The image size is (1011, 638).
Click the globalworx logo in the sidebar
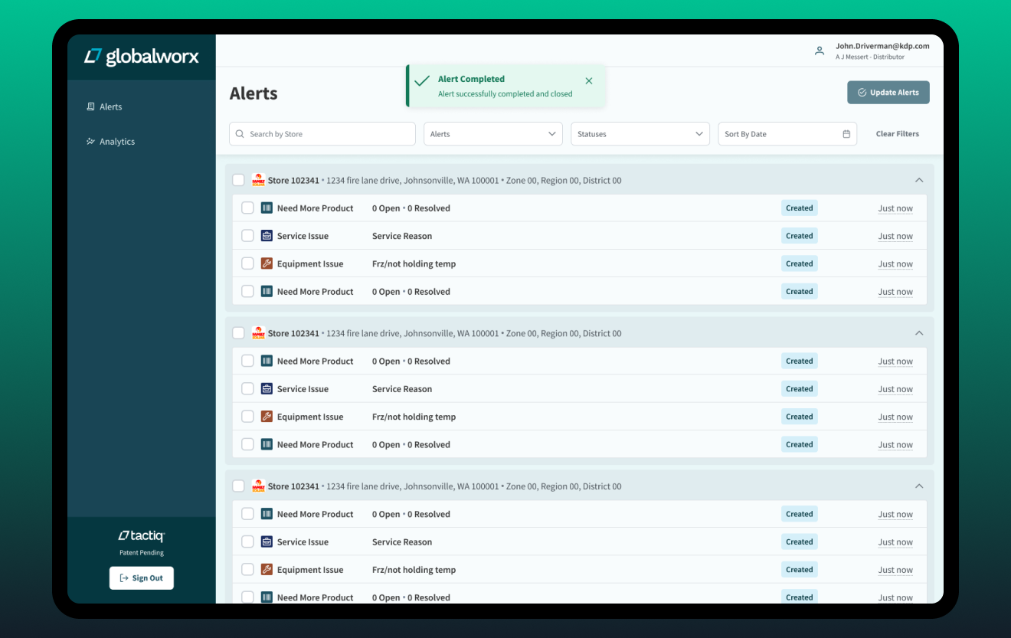pos(142,57)
